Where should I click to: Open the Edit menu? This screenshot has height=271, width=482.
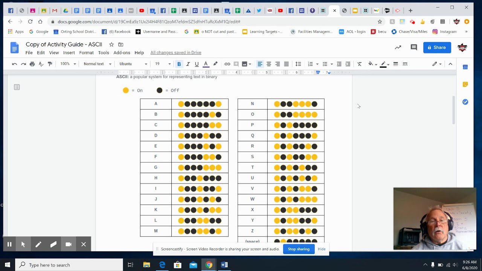[41, 53]
